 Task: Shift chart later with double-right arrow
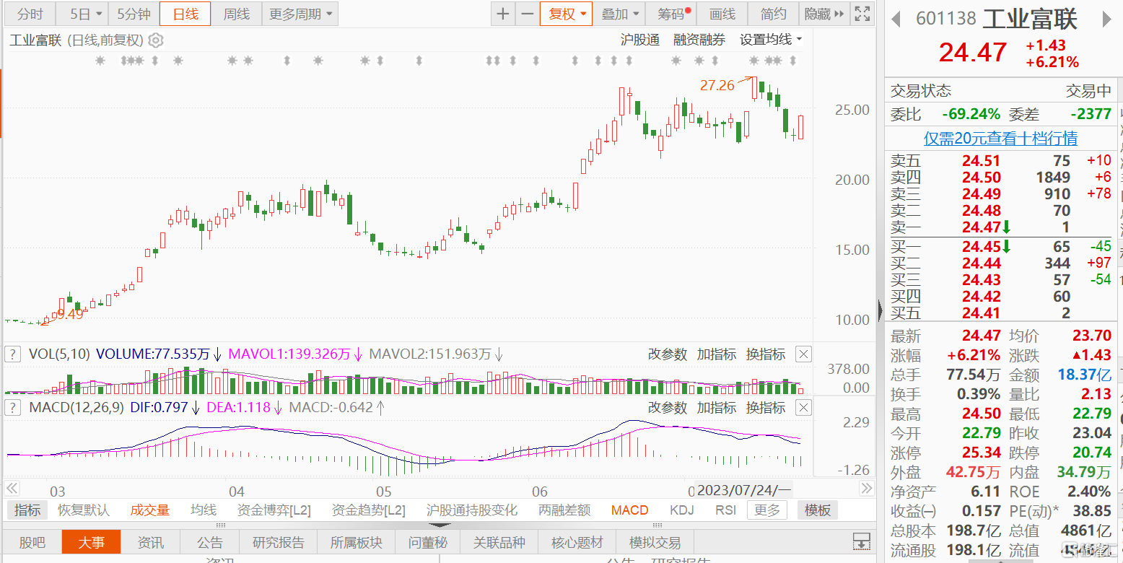point(866,489)
